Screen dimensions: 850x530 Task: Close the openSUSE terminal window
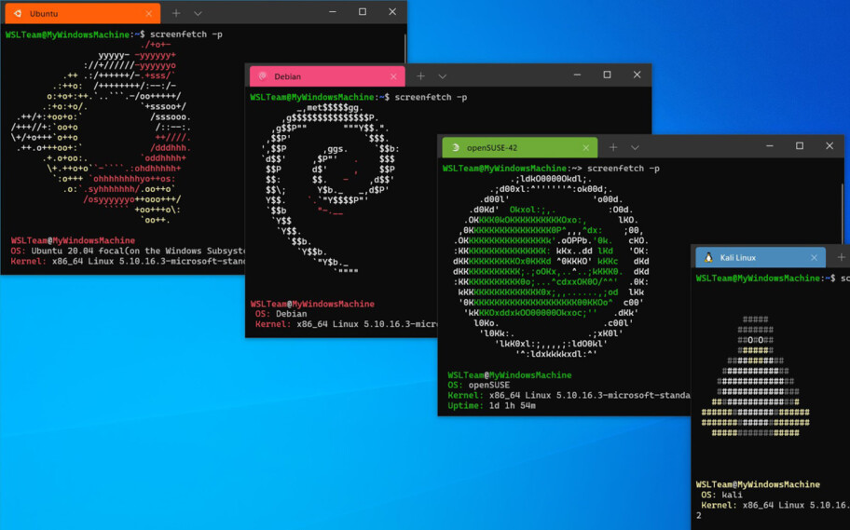tap(829, 146)
